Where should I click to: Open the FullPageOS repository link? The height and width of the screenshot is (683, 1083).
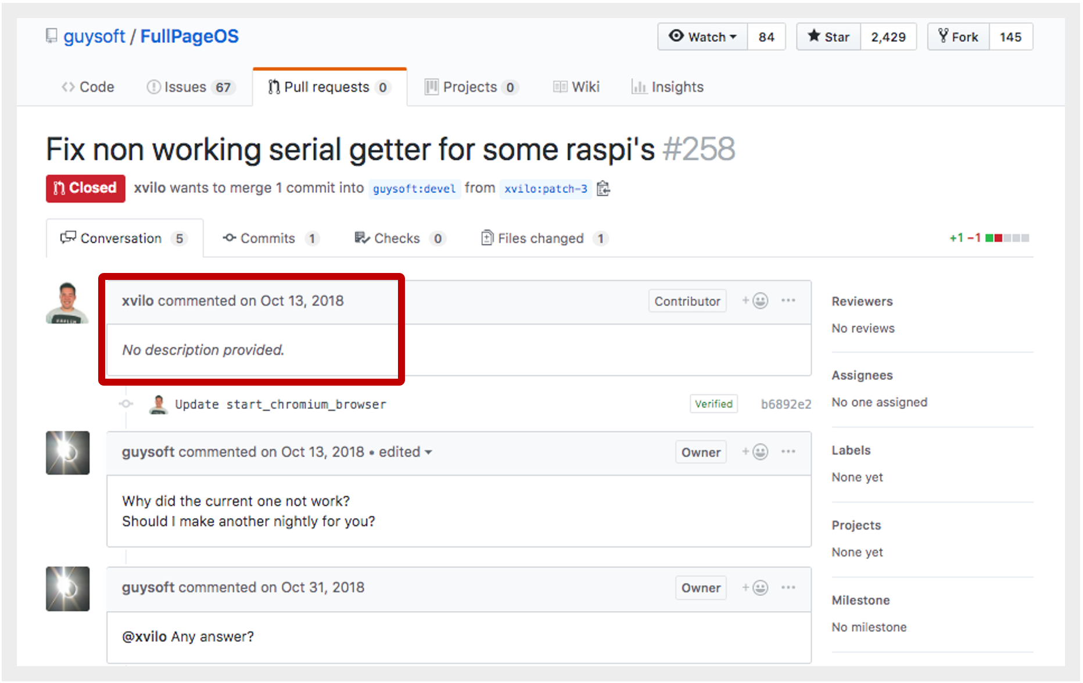coord(189,36)
